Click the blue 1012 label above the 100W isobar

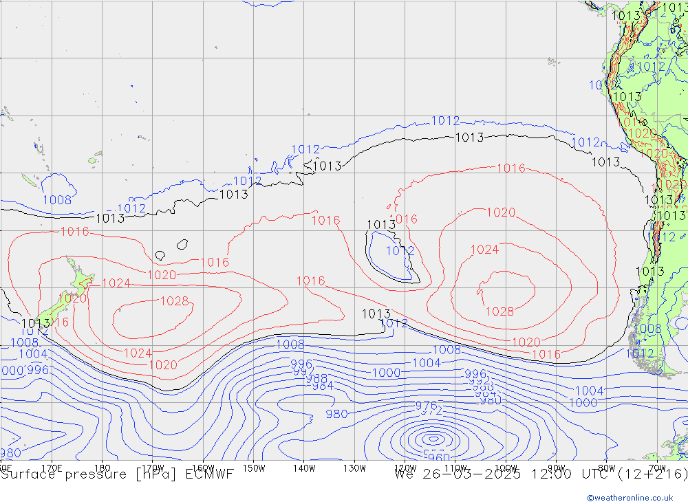[x=445, y=120]
